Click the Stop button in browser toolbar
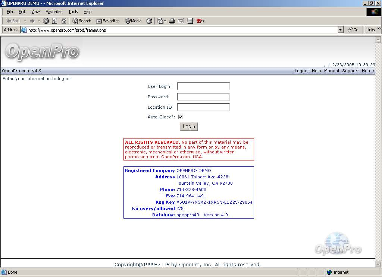Viewport: 382px width, 277px height. pos(46,21)
